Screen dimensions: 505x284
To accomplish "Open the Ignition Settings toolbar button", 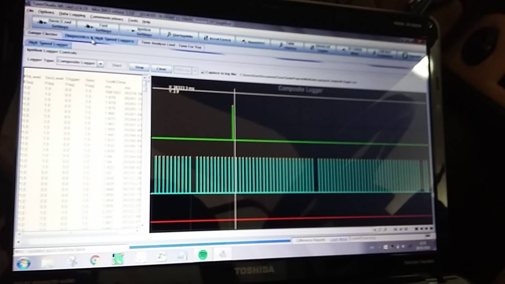I will [139, 31].
